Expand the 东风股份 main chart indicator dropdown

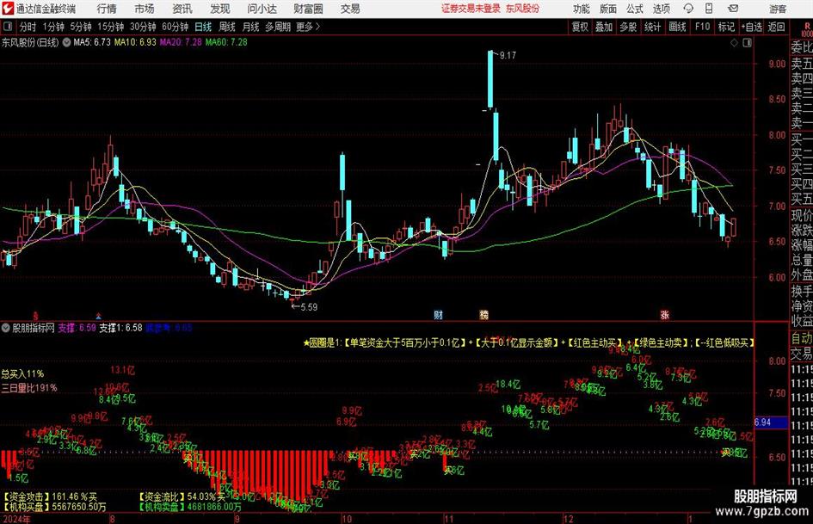click(x=66, y=42)
